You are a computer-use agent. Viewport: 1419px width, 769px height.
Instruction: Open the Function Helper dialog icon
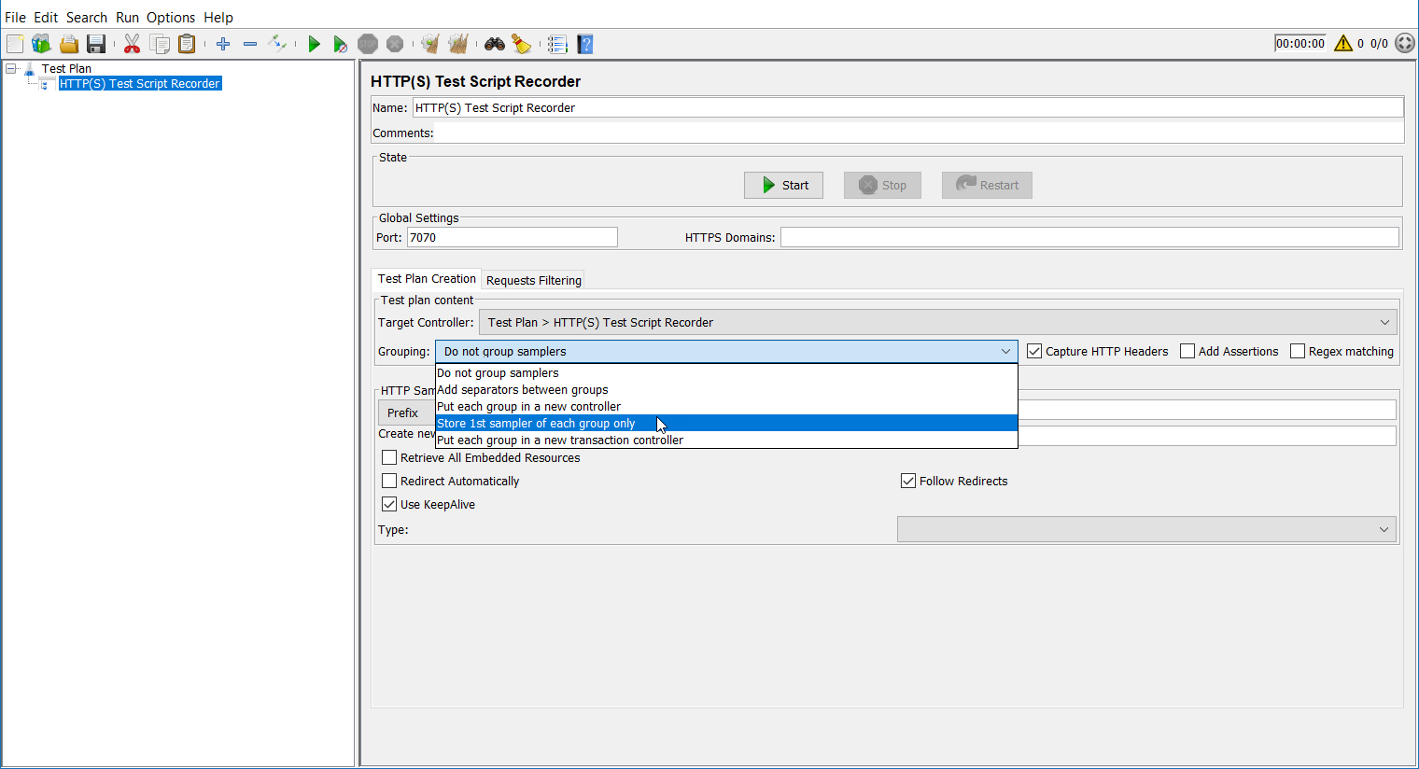pos(557,44)
